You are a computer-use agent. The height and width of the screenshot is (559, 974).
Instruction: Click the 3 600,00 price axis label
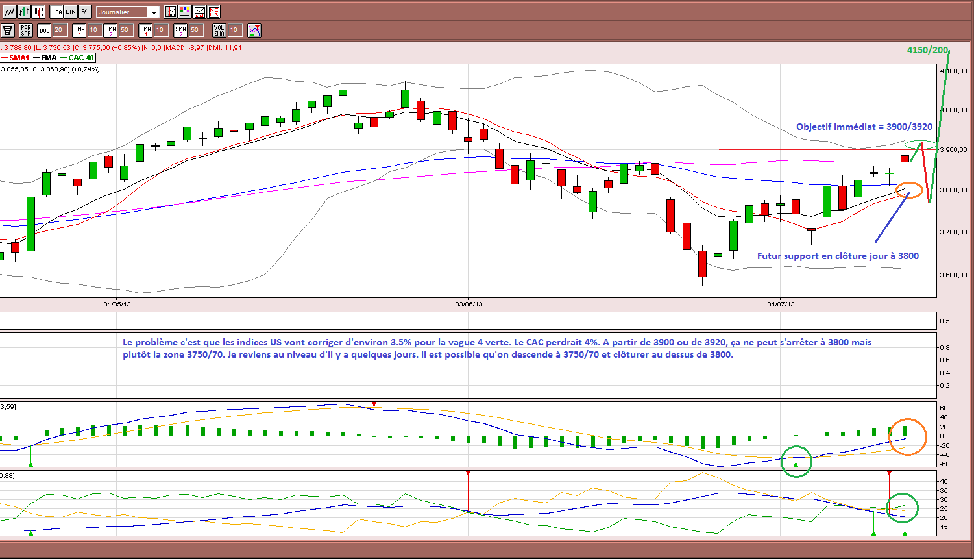955,275
